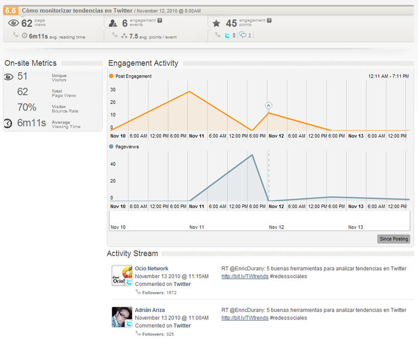Open the Ocio Network profile link
The image size is (418, 340).
[152, 268]
